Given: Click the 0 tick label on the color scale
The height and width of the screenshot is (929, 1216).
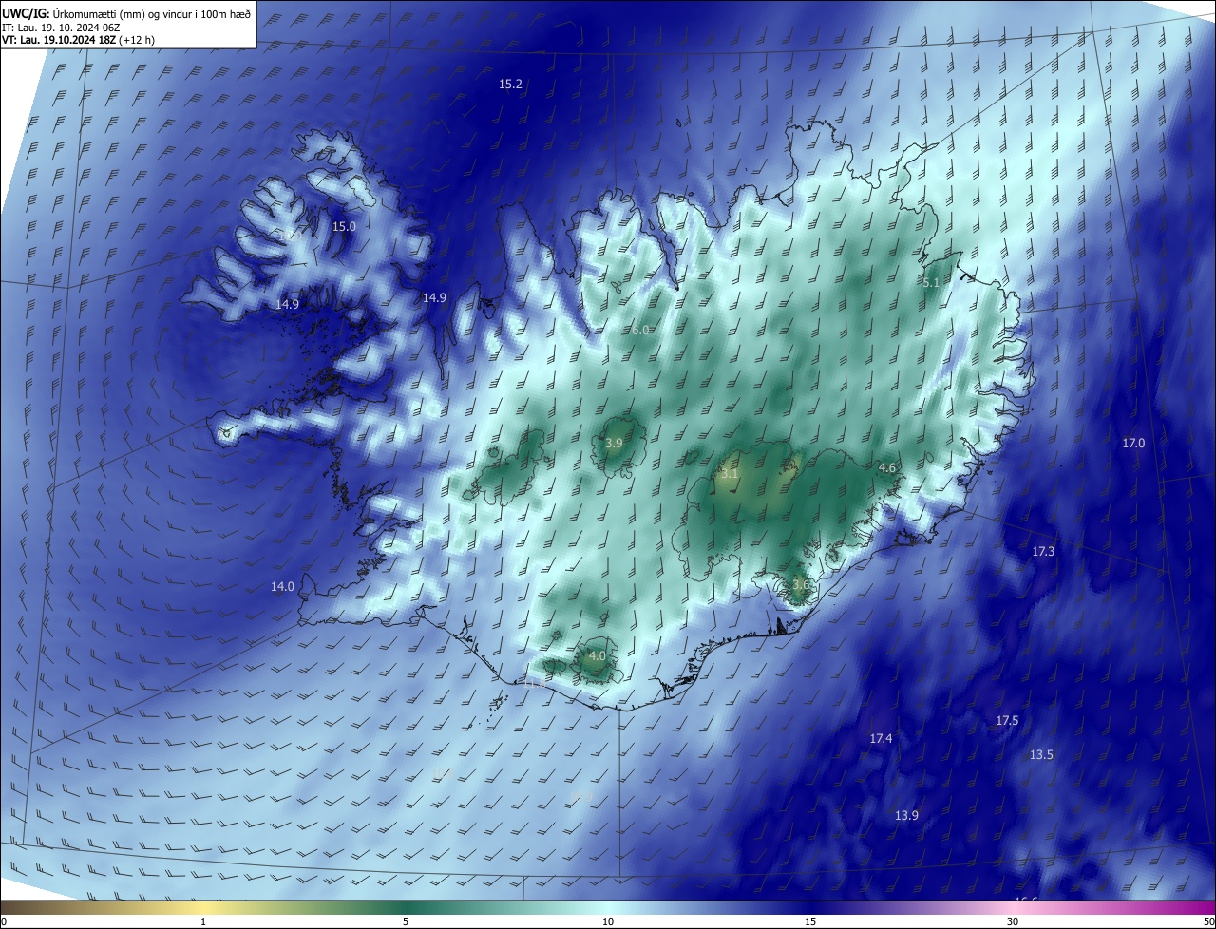Looking at the screenshot, I should (4, 922).
